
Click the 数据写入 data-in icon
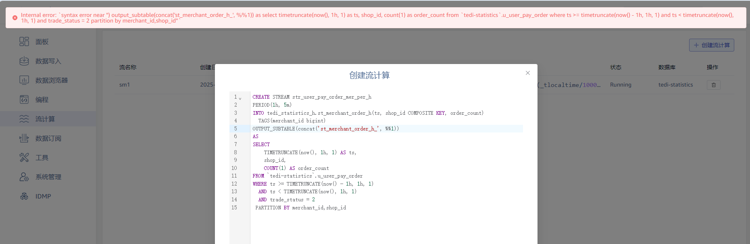(24, 61)
